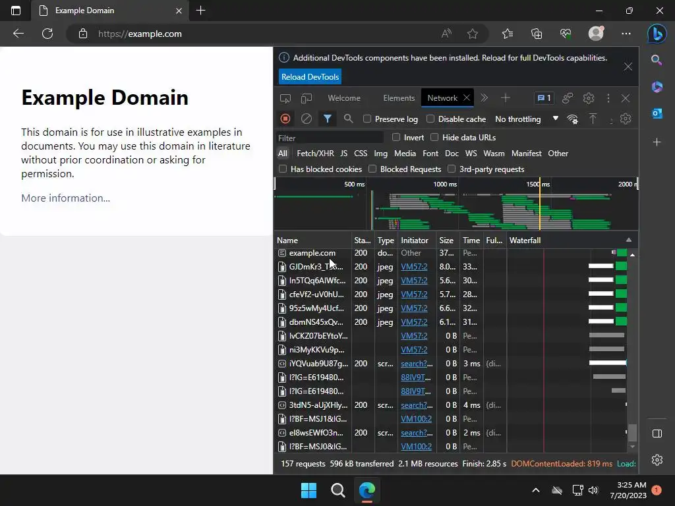Image resolution: width=675 pixels, height=506 pixels.
Task: Open Edge Settings and more menu
Action: pos(626,34)
